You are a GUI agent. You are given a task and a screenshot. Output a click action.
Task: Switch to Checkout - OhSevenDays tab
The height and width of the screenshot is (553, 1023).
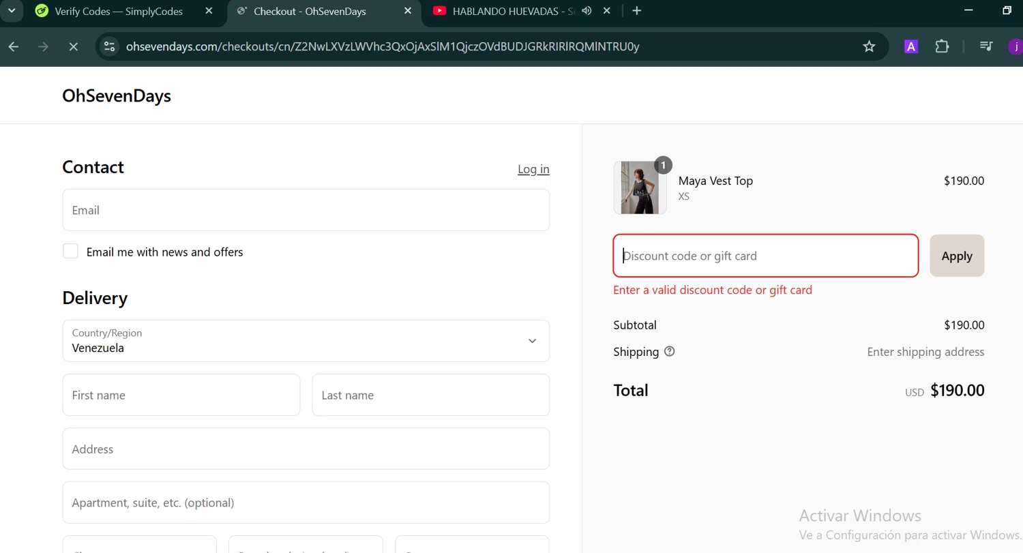point(310,11)
